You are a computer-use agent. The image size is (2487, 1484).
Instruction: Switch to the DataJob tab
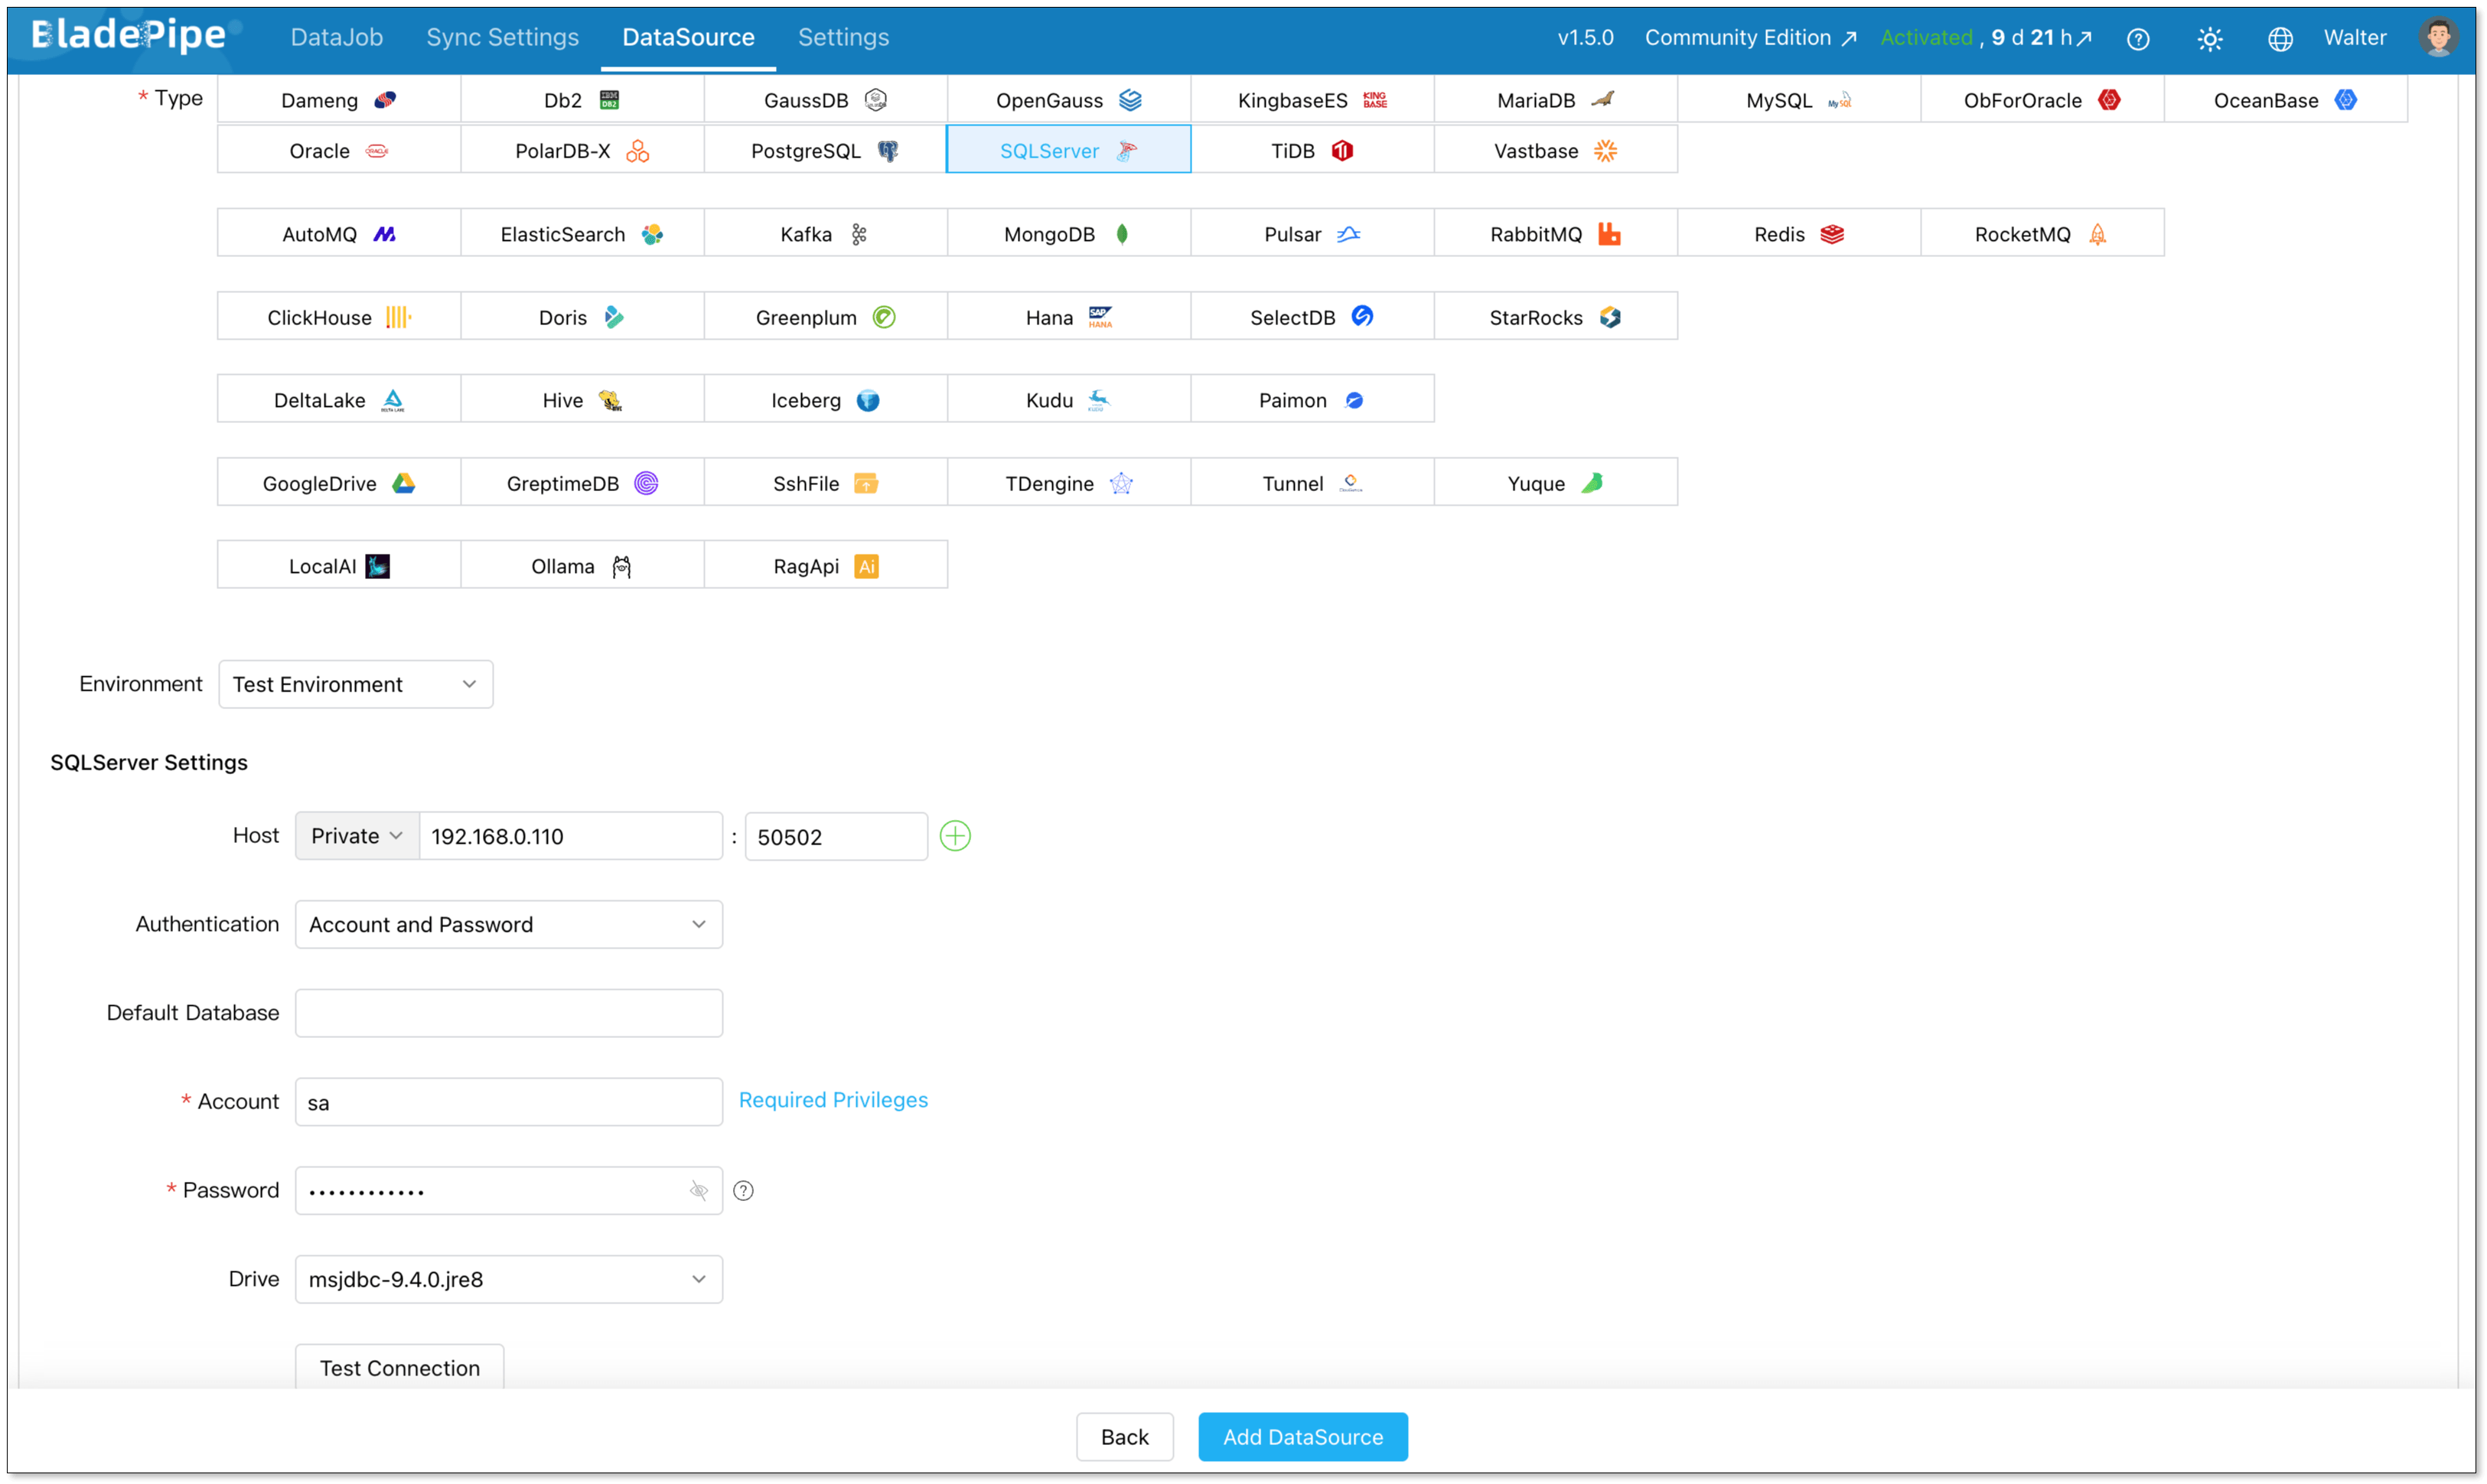(x=336, y=37)
